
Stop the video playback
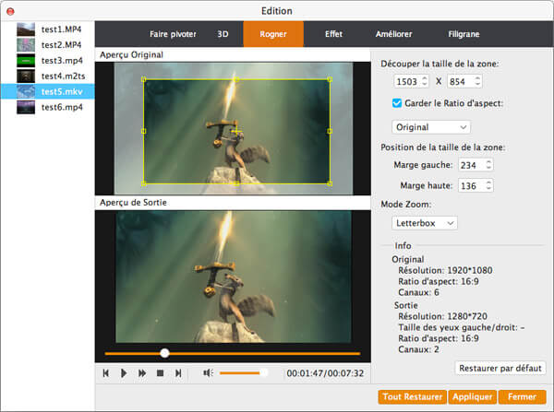160,373
